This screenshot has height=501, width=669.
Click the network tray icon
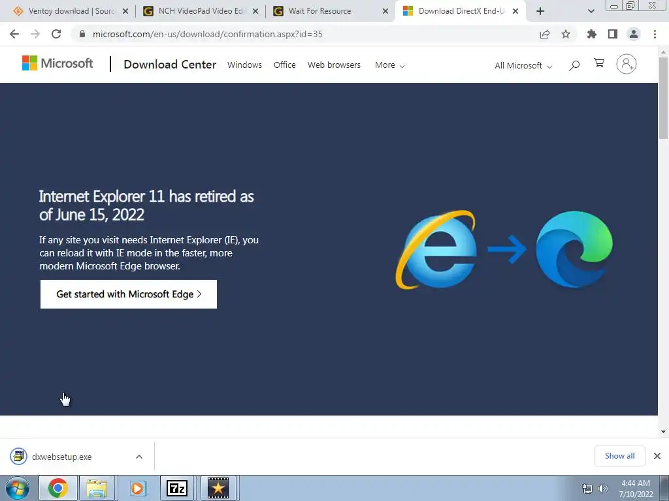(587, 489)
